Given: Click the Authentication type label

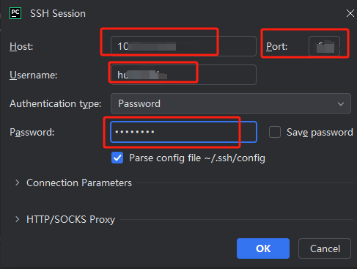Looking at the screenshot, I should tap(55, 104).
